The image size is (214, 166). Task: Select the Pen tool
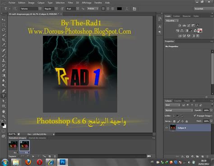click(4, 91)
